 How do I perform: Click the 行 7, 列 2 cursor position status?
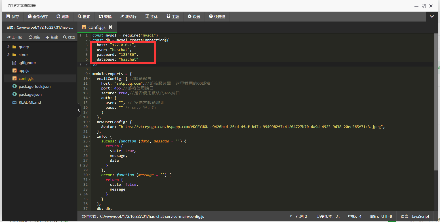point(298,216)
